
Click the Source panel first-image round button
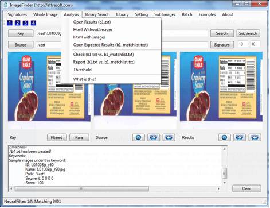[x=138, y=137]
